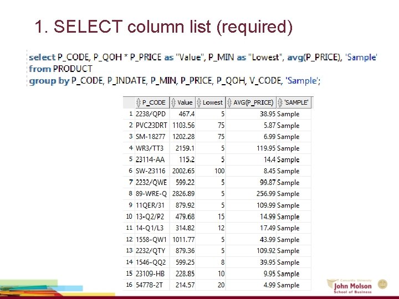Click cell PVC23DRT
The height and width of the screenshot is (299, 399).
151,125
